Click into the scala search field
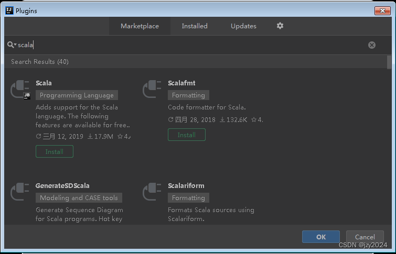This screenshot has height=254, width=396. (x=192, y=45)
